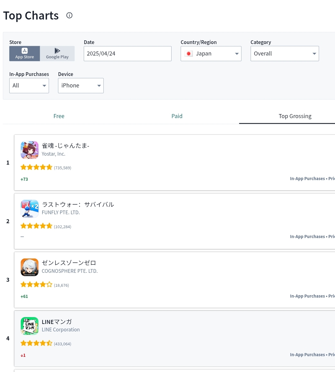This screenshot has width=335, height=372.
Task: Visit publisher COGNOSPHERE PTE. LTD.
Action: (70, 271)
